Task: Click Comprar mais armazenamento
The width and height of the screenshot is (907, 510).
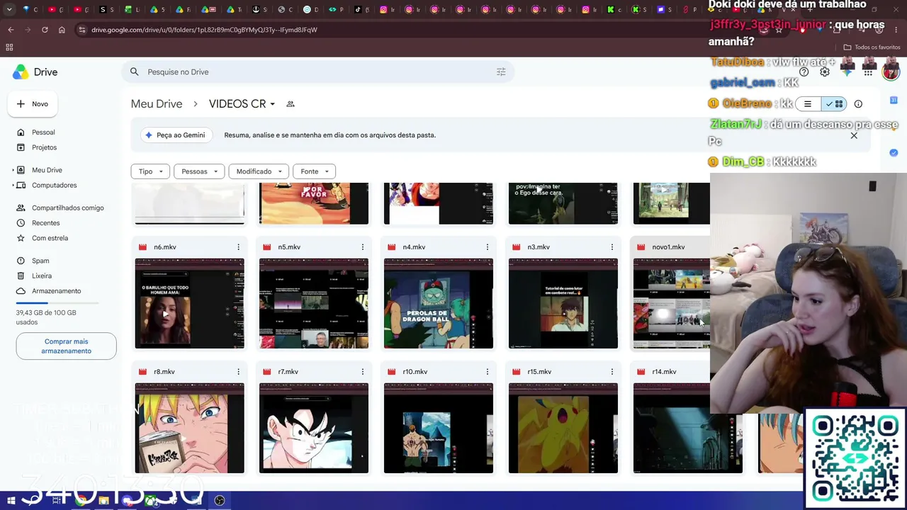Action: tap(66, 346)
